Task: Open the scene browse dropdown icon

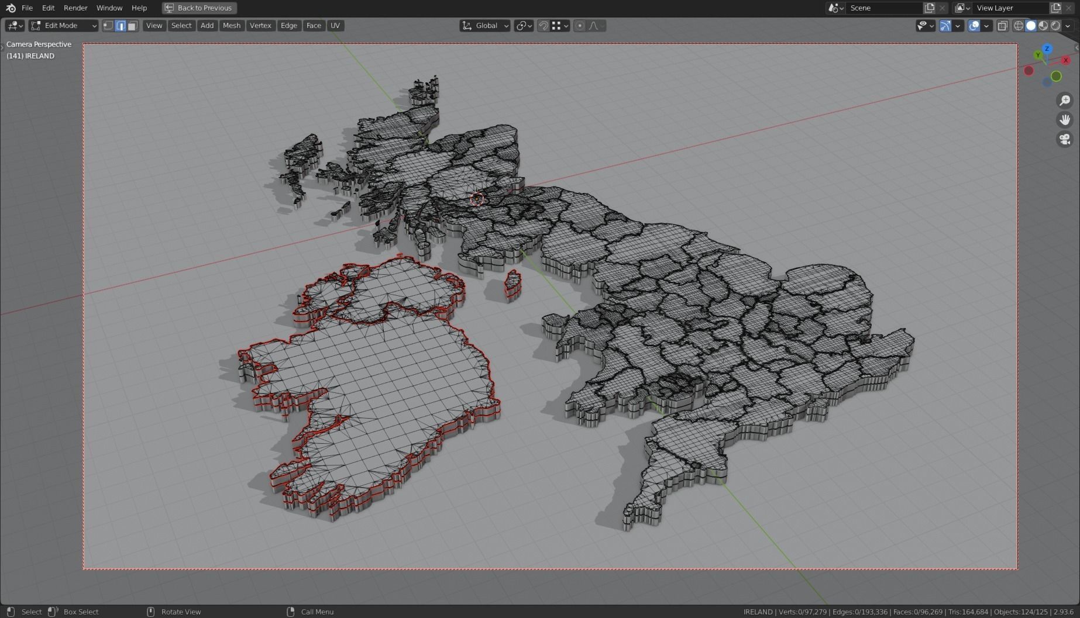Action: pos(835,8)
